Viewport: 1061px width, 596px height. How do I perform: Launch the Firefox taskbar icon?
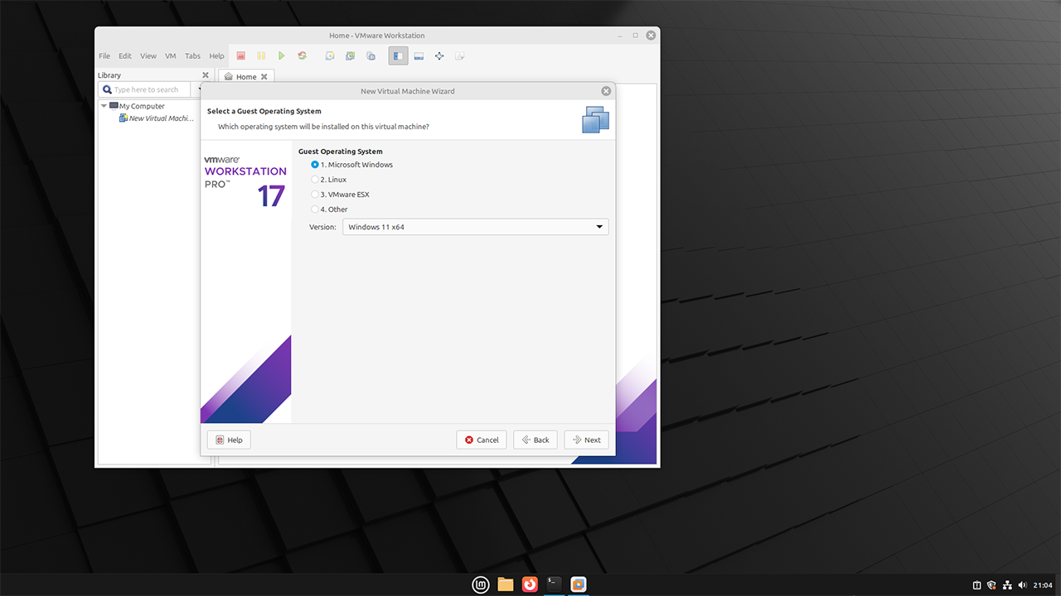530,584
